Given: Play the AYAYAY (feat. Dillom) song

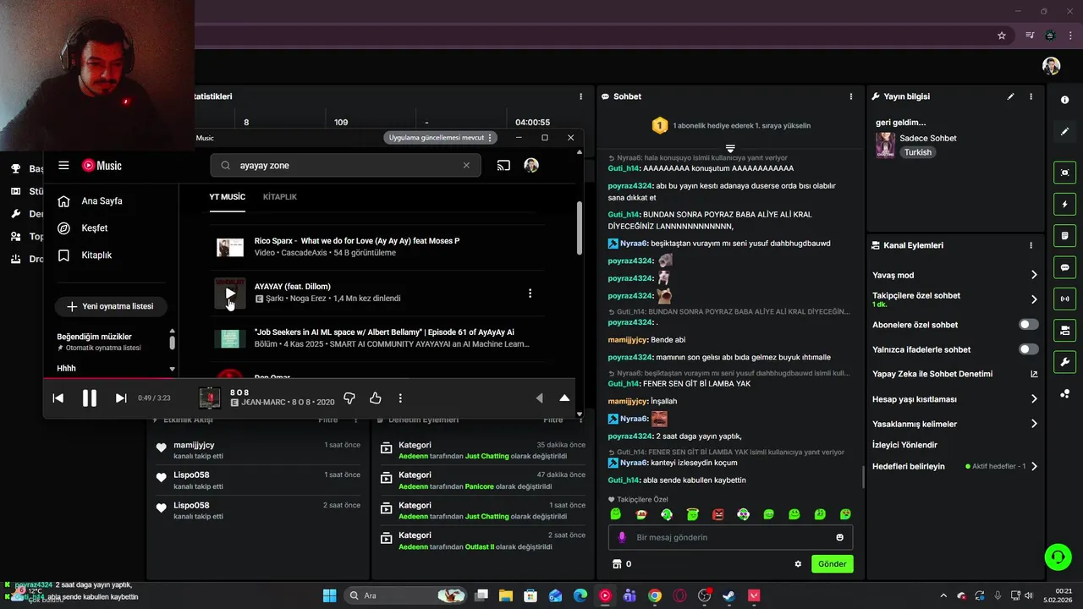Looking at the screenshot, I should click(x=230, y=293).
